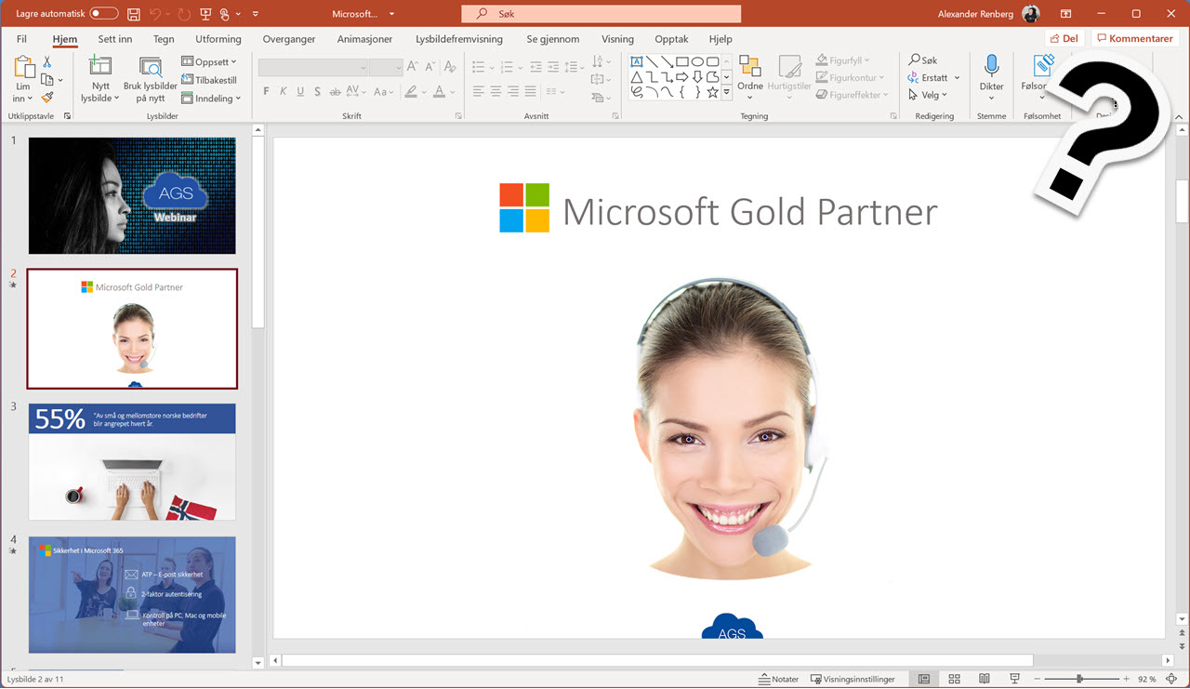The width and height of the screenshot is (1190, 689).
Task: Toggle italic K formatting
Action: tap(284, 92)
